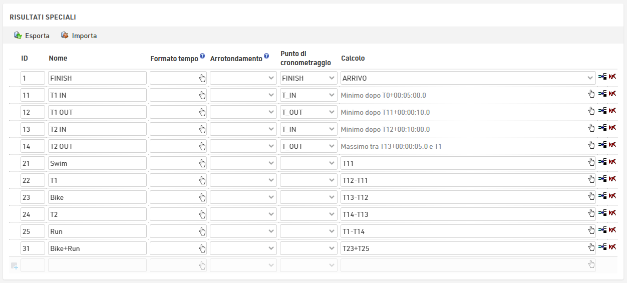Click the Esporta button label
Screen dimensions: 627x283
[37, 36]
